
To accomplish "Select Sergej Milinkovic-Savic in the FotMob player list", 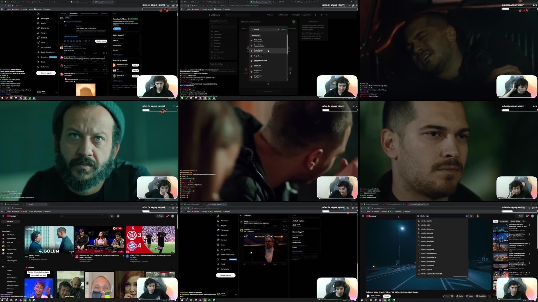I will click(268, 61).
